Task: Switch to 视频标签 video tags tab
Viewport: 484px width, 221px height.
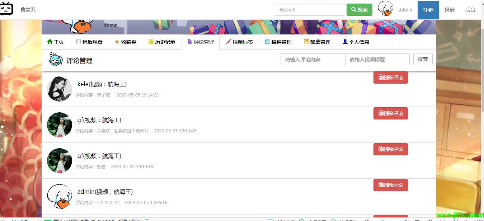Action: [239, 42]
